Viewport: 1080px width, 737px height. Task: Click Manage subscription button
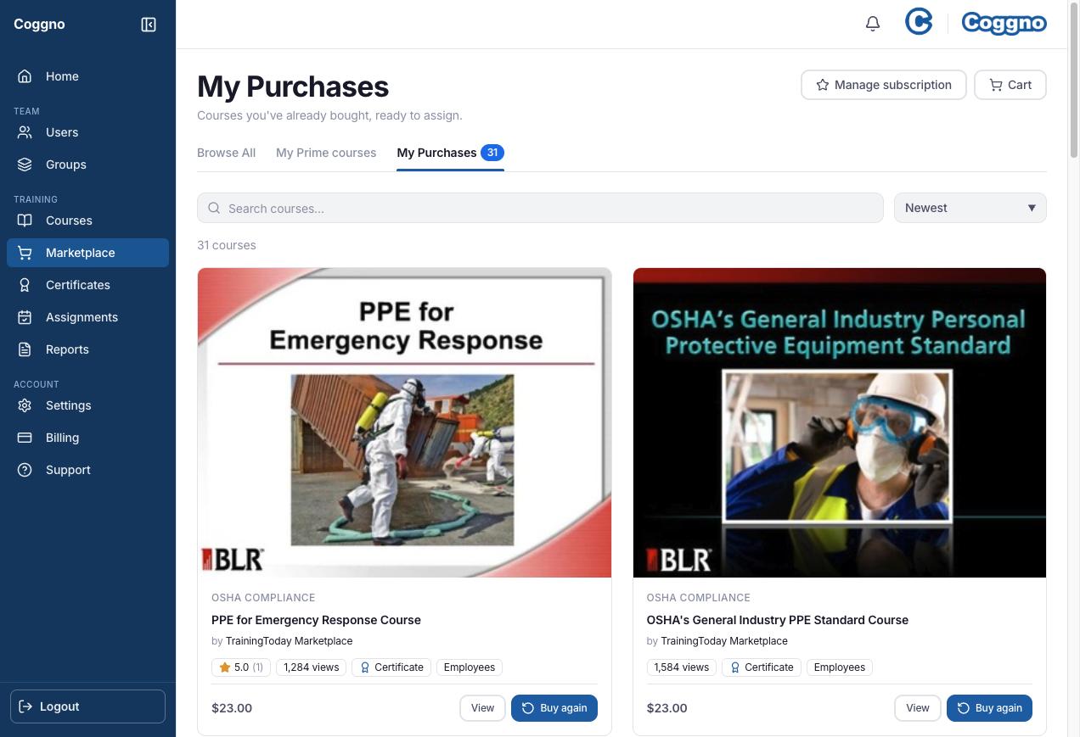883,85
